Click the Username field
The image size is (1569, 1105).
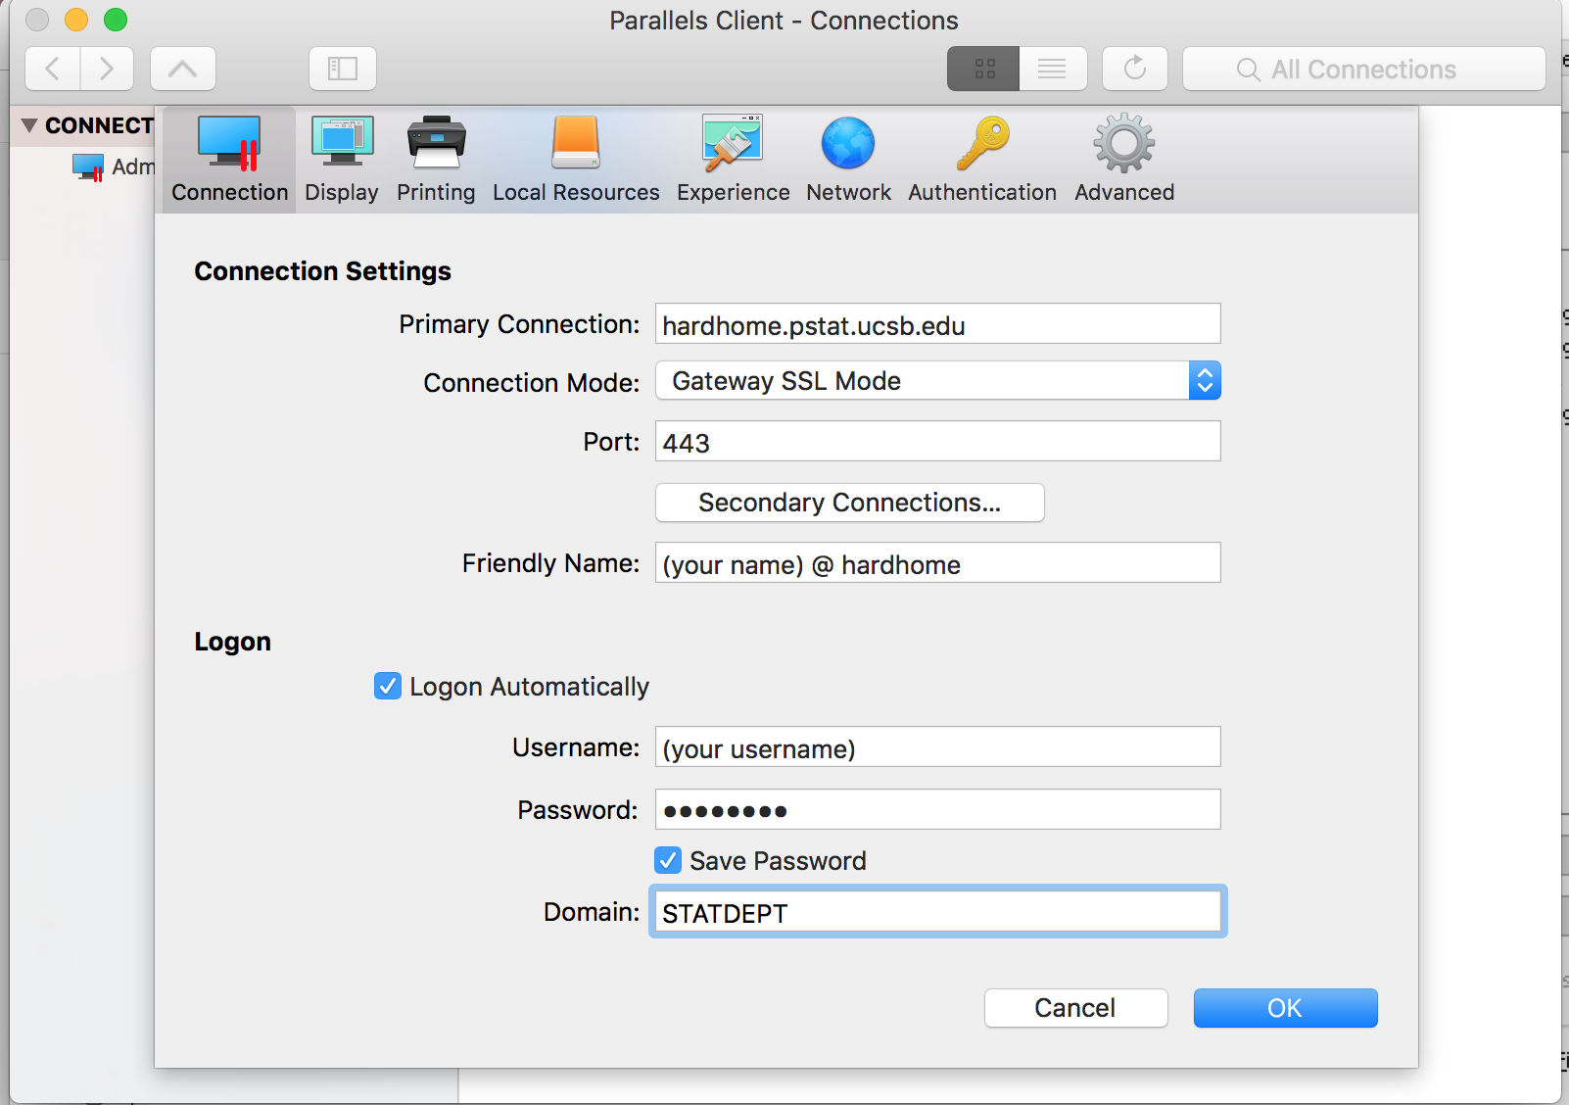937,746
